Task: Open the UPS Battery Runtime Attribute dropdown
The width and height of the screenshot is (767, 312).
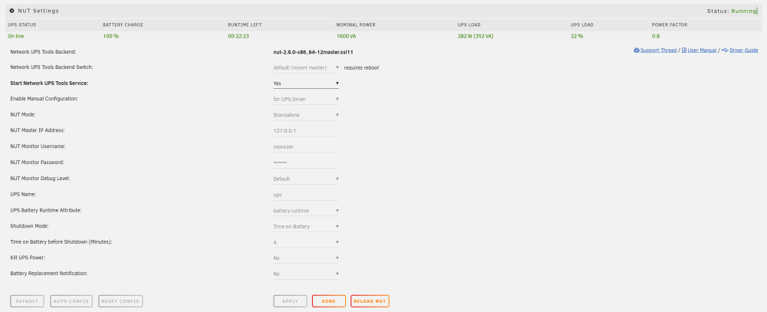Action: tap(306, 211)
